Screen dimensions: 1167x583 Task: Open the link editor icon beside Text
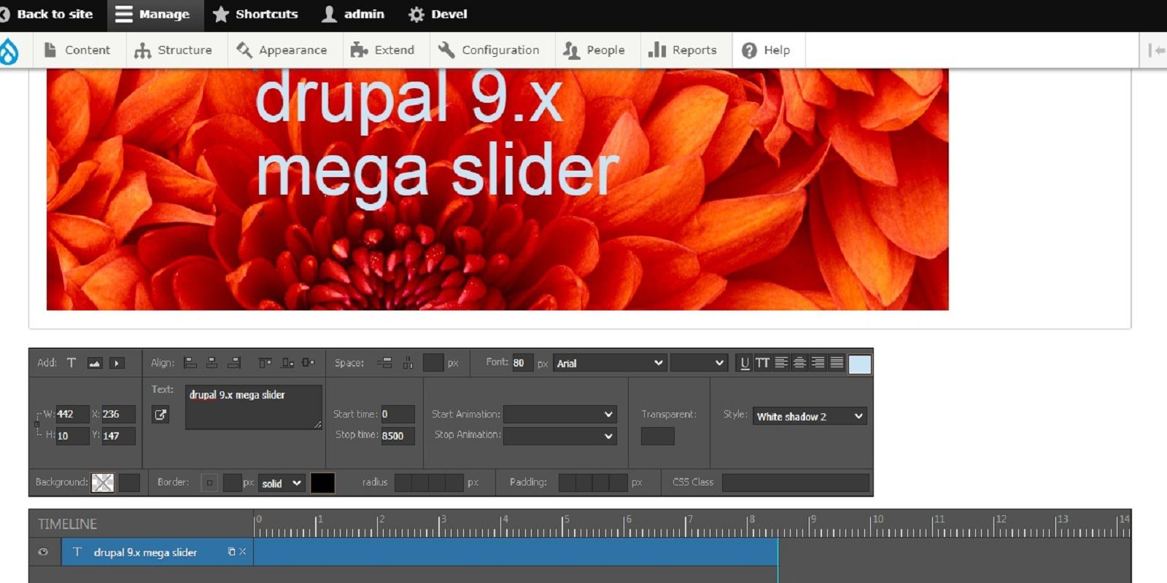(160, 415)
